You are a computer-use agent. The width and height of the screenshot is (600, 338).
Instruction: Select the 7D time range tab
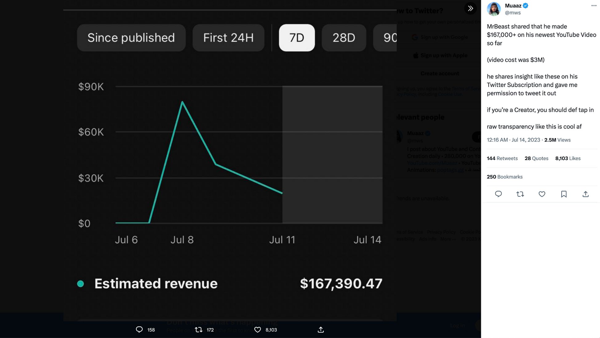[x=297, y=38]
